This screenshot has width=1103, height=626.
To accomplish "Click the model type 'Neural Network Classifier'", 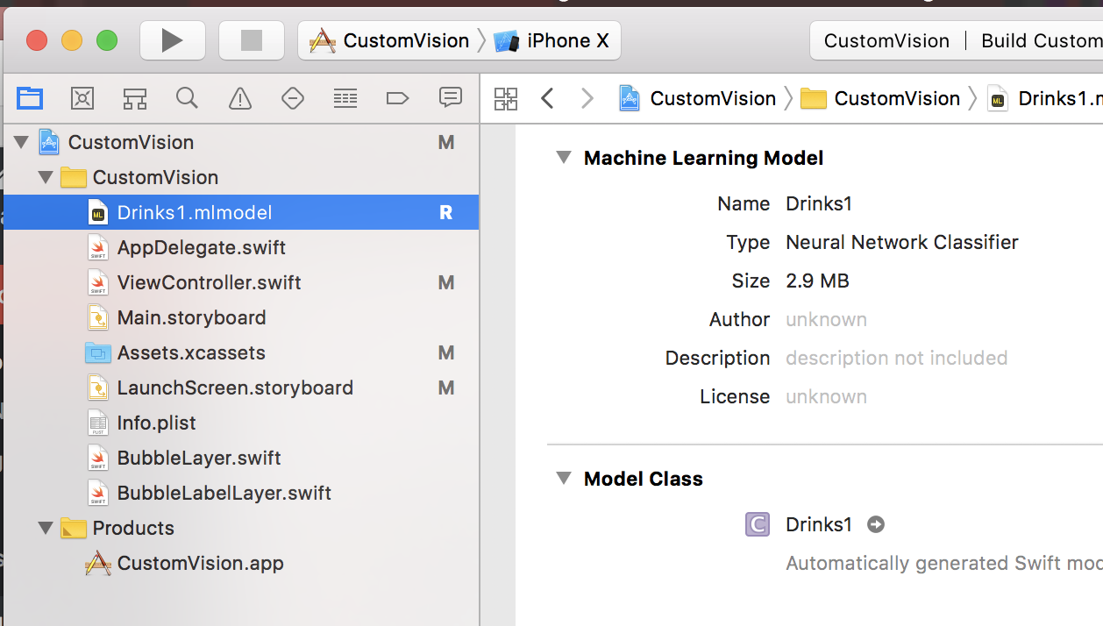I will click(x=902, y=242).
